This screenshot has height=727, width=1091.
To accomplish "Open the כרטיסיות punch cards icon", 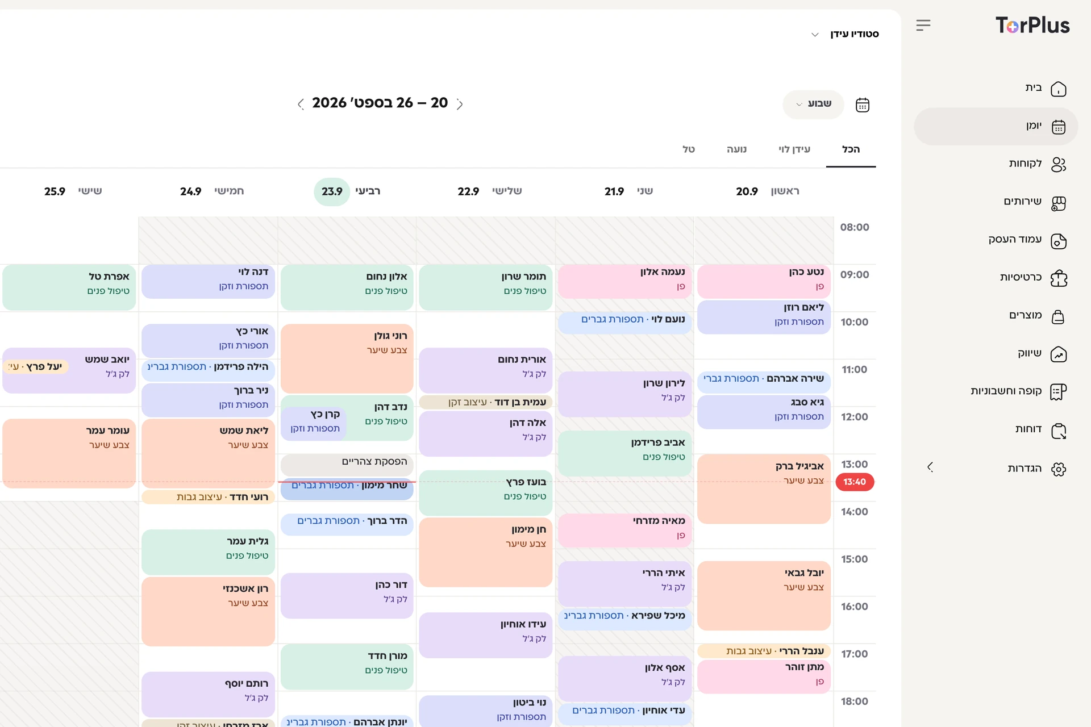I will tap(1058, 278).
